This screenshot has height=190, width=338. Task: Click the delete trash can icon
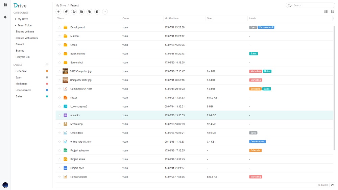[97, 11]
